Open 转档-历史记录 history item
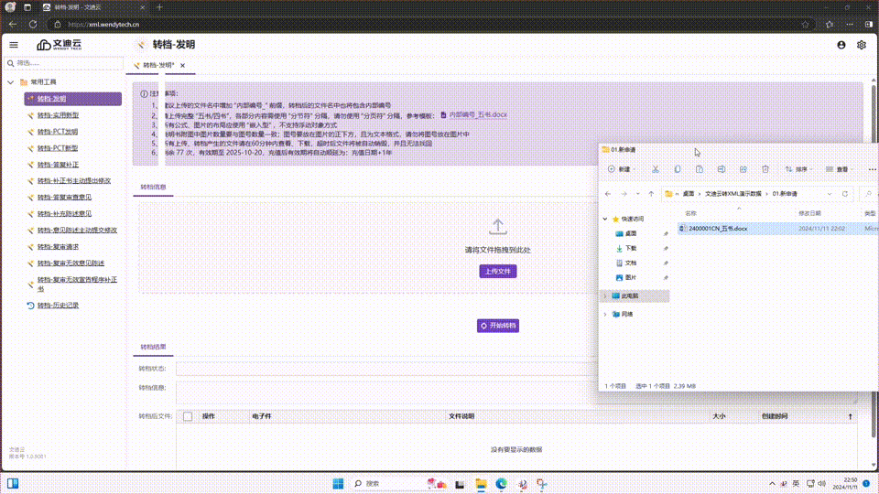The height and width of the screenshot is (494, 879). point(58,306)
